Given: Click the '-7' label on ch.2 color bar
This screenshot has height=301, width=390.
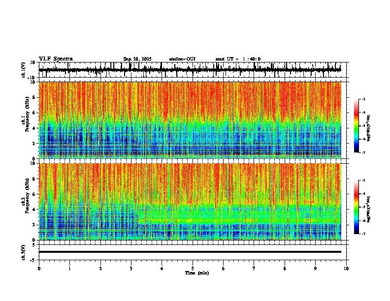Looking at the screenshot, I should pos(363,234).
